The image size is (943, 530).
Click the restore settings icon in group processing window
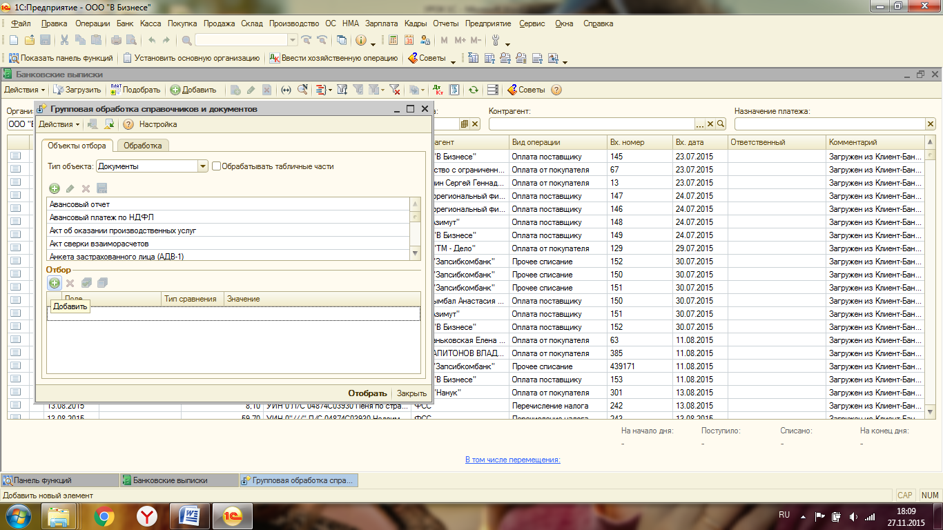108,124
